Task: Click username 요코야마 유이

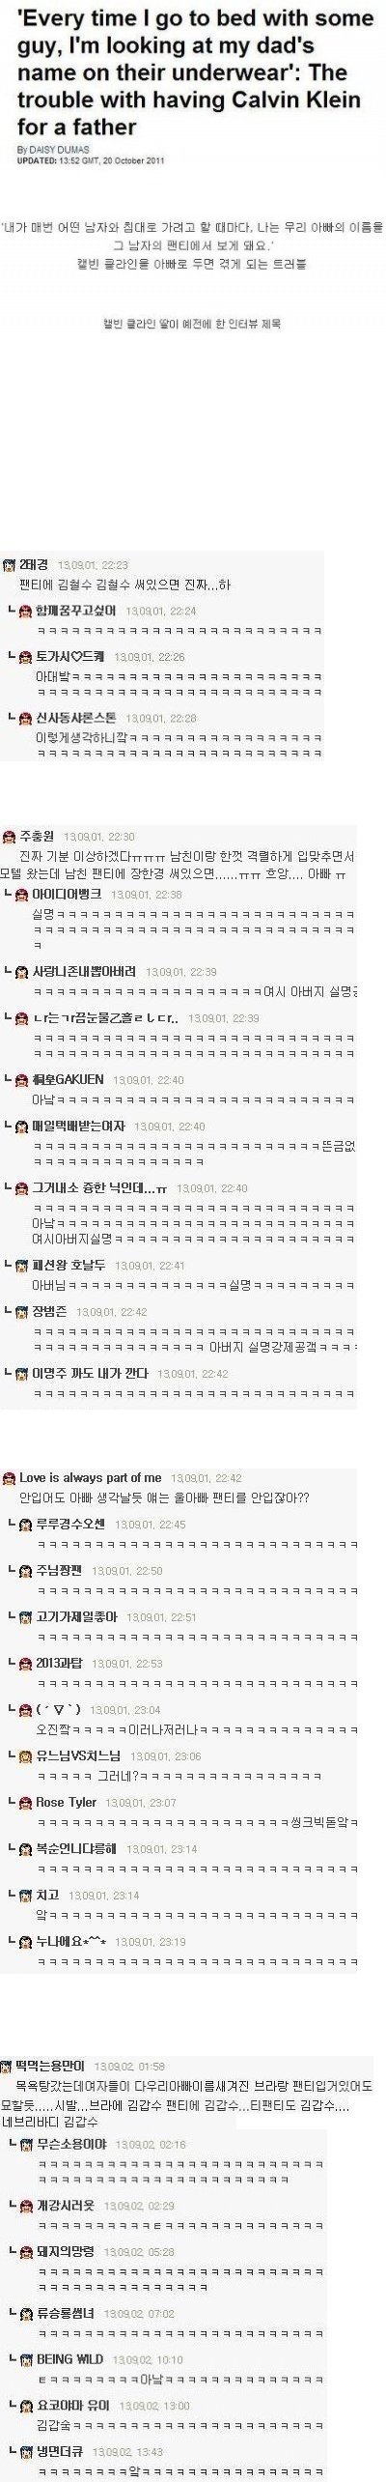Action: [x=73, y=2405]
